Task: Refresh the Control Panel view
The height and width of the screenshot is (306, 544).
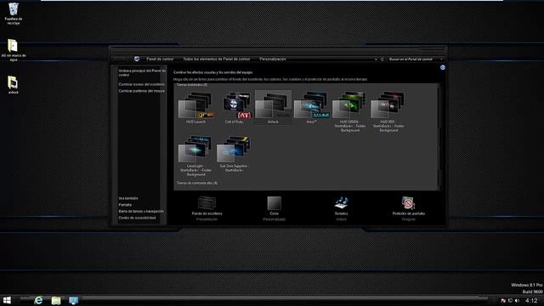Action: 382,59
